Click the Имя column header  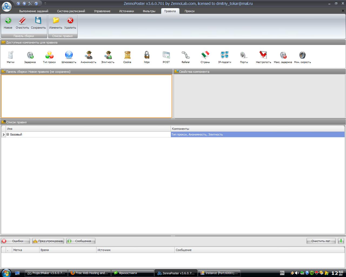88,129
